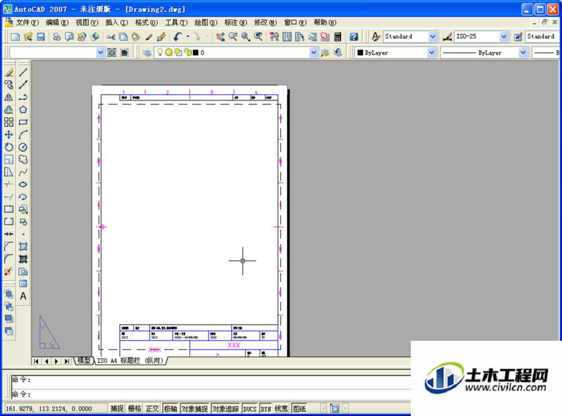Image resolution: width=562 pixels, height=416 pixels.
Task: Activate the Arc tool
Action: 23,135
